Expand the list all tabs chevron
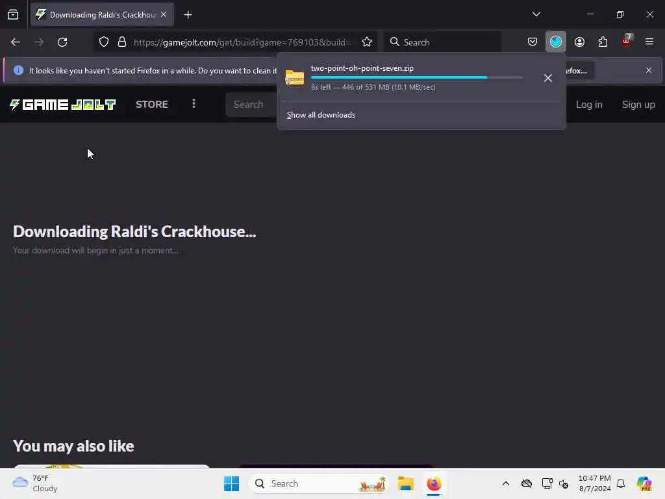665x499 pixels. [536, 14]
